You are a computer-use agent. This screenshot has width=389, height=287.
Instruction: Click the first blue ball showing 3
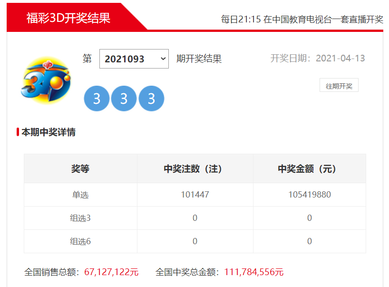click(97, 99)
